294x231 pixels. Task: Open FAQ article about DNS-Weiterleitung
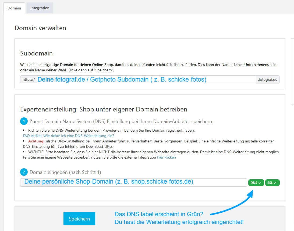tap(68, 136)
